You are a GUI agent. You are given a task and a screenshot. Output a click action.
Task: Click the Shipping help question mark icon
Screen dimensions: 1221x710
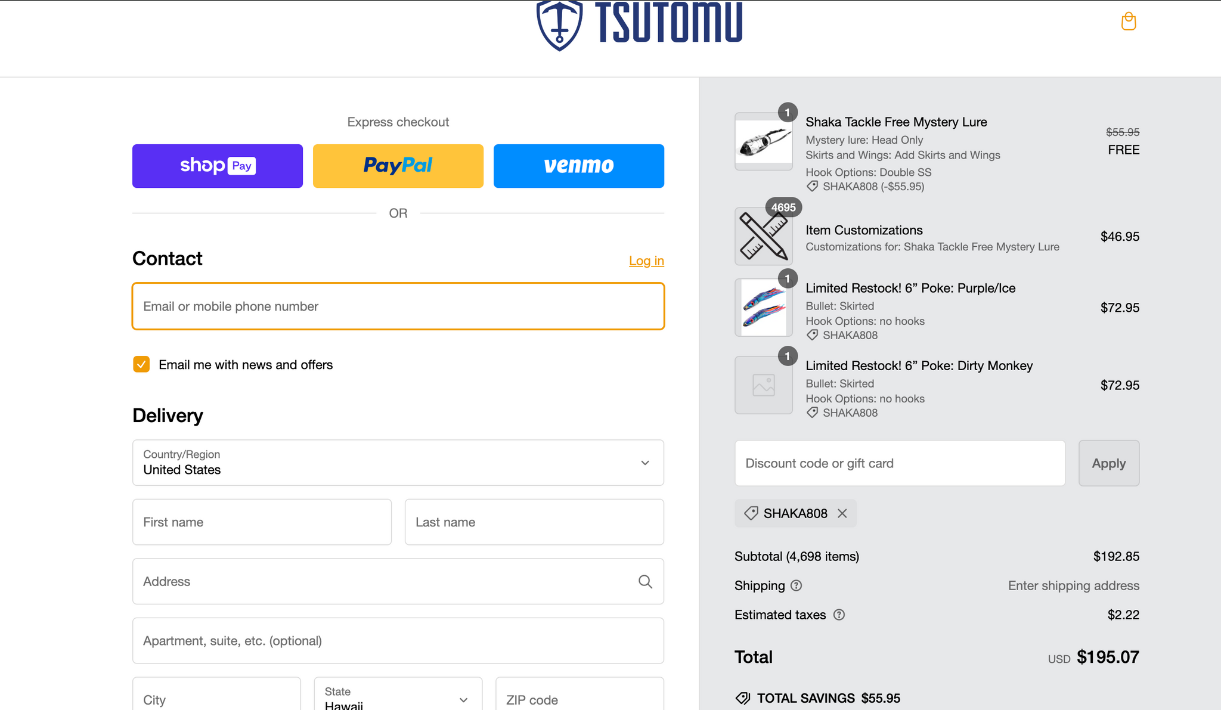(796, 585)
